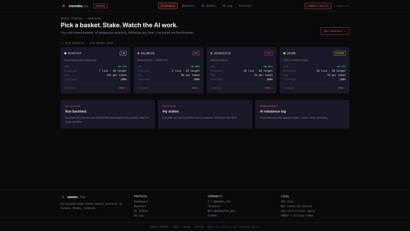Visit the X / @memdex_fun community link

coord(219,202)
